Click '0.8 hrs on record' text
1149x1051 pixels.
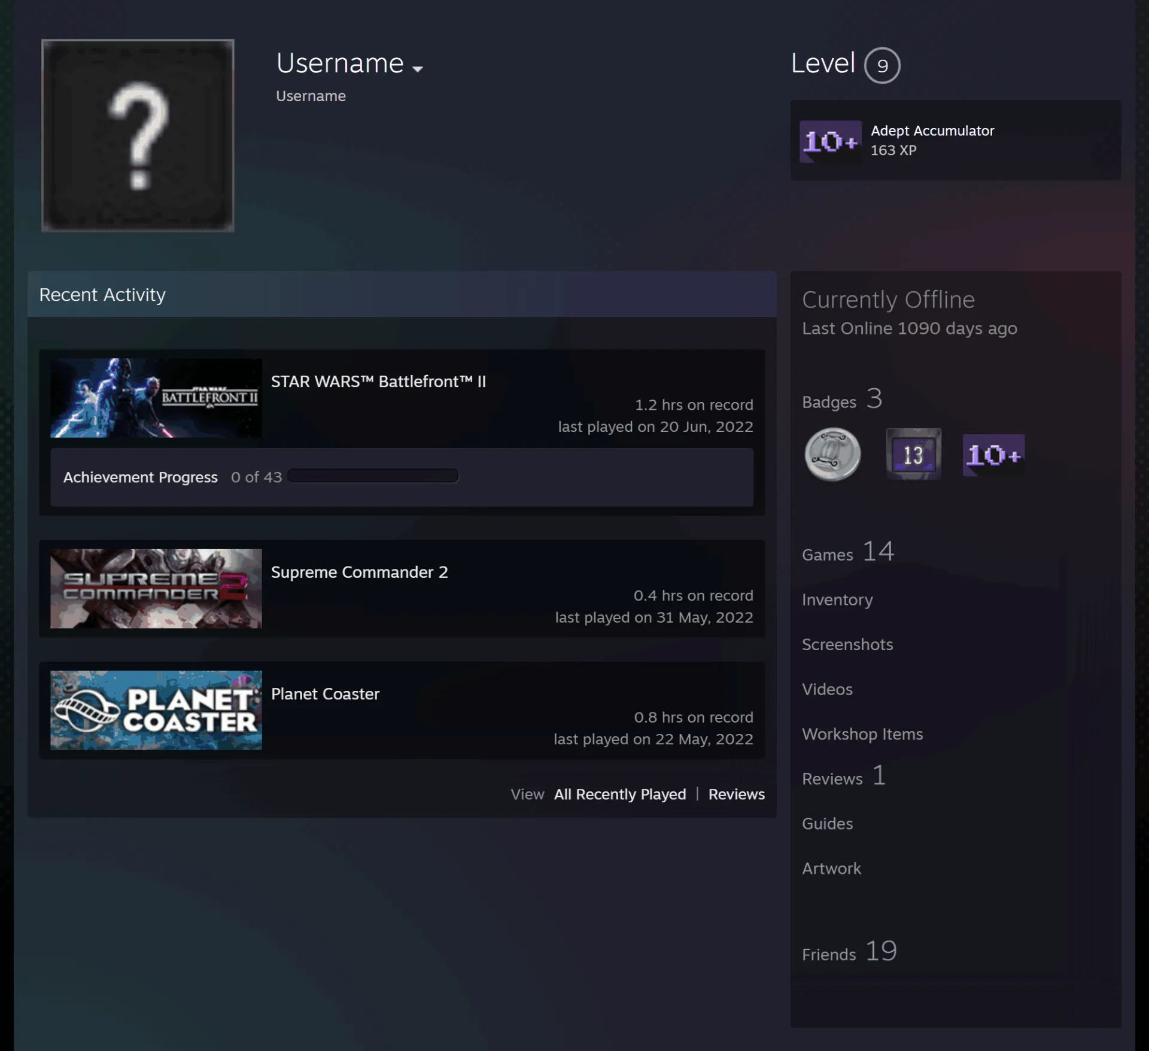point(694,717)
